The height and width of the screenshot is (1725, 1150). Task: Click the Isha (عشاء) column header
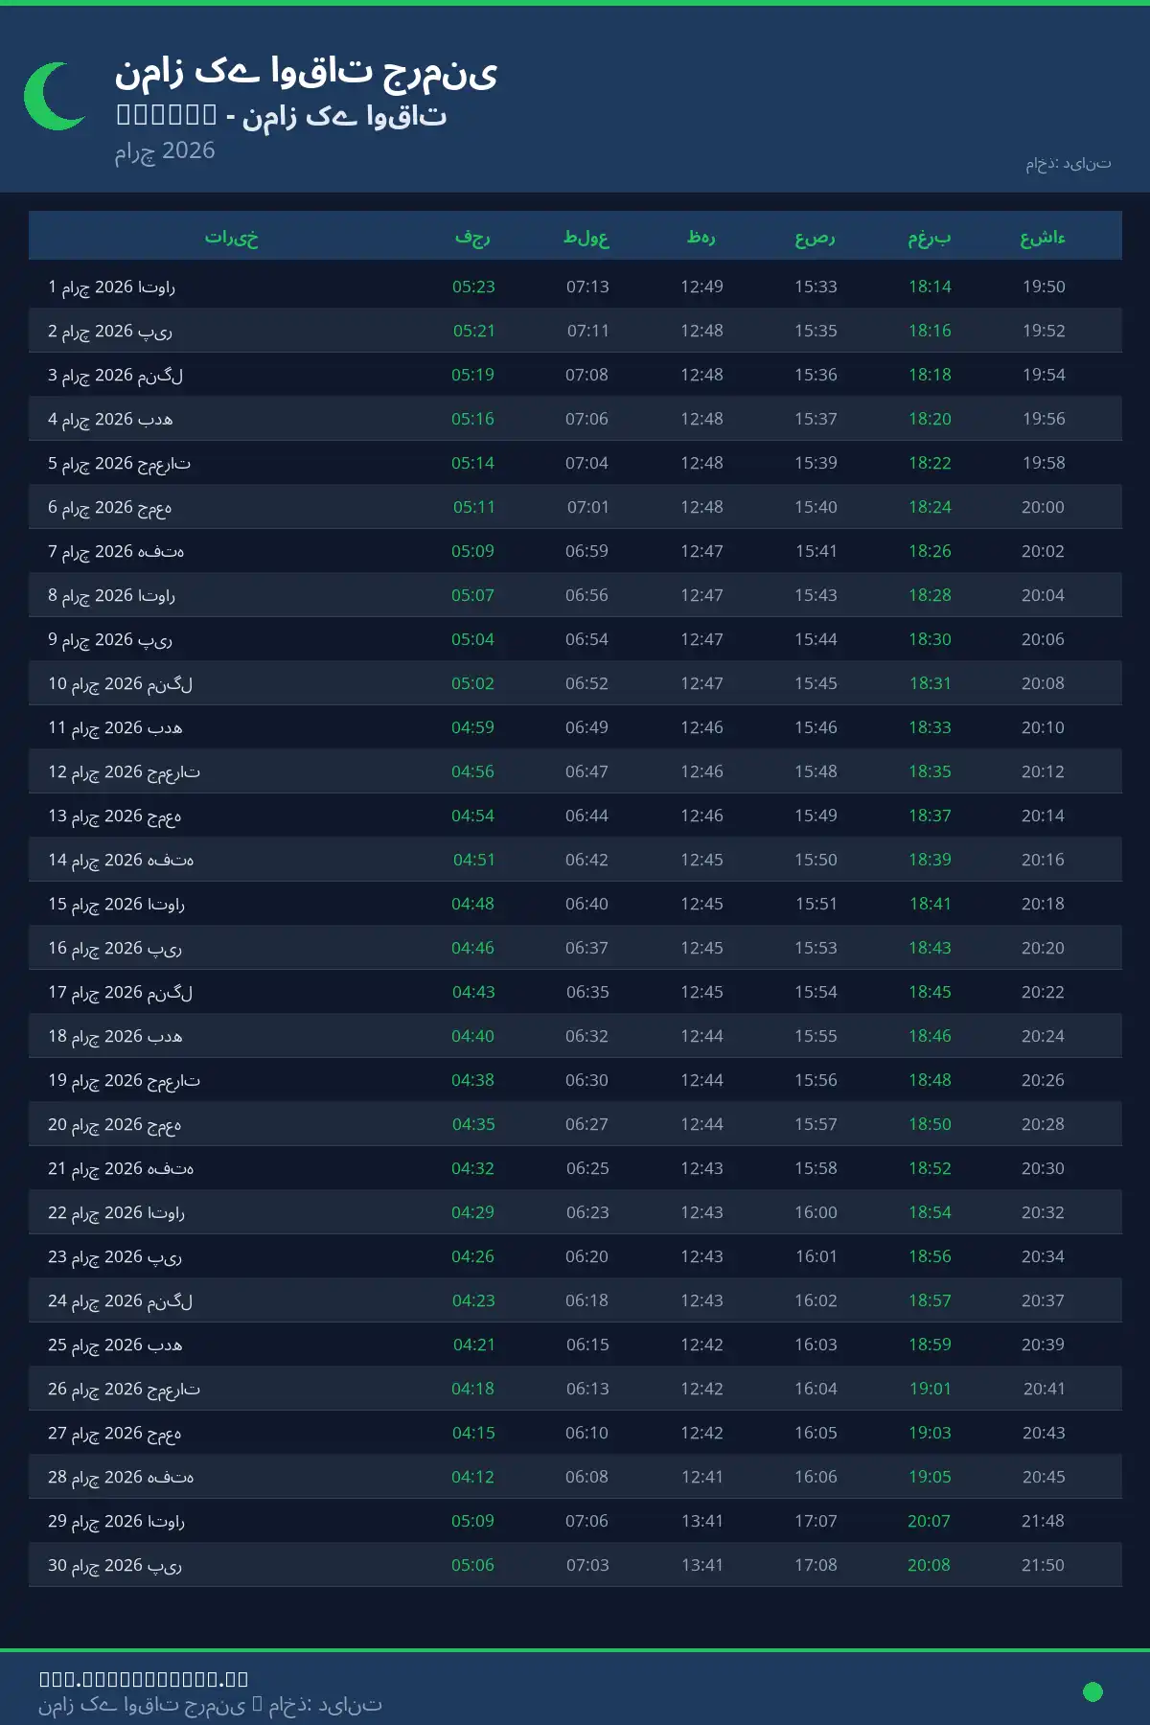(1043, 237)
